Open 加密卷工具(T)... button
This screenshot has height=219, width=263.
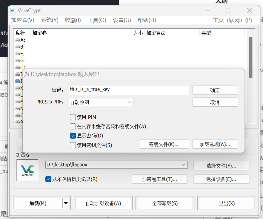point(159,179)
